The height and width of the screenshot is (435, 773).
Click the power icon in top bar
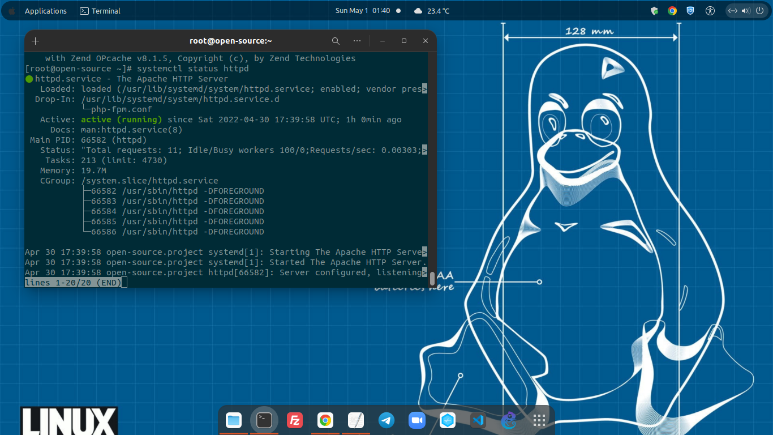click(x=759, y=11)
